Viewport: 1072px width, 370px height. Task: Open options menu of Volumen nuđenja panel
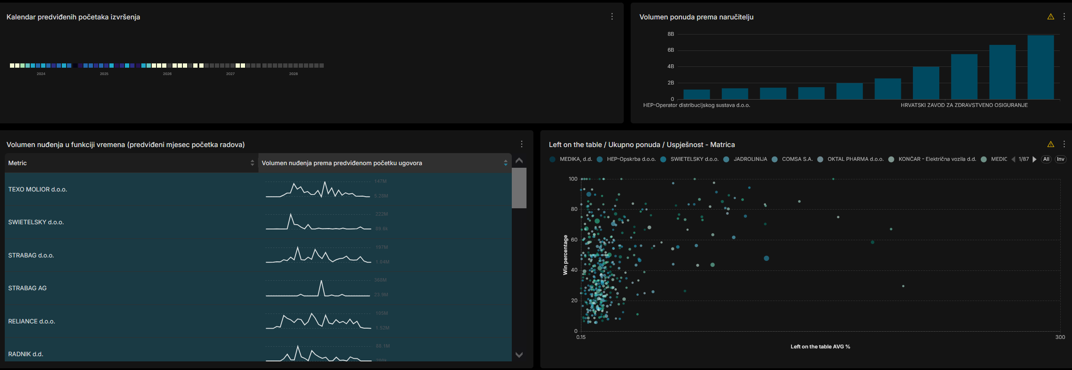click(x=521, y=144)
